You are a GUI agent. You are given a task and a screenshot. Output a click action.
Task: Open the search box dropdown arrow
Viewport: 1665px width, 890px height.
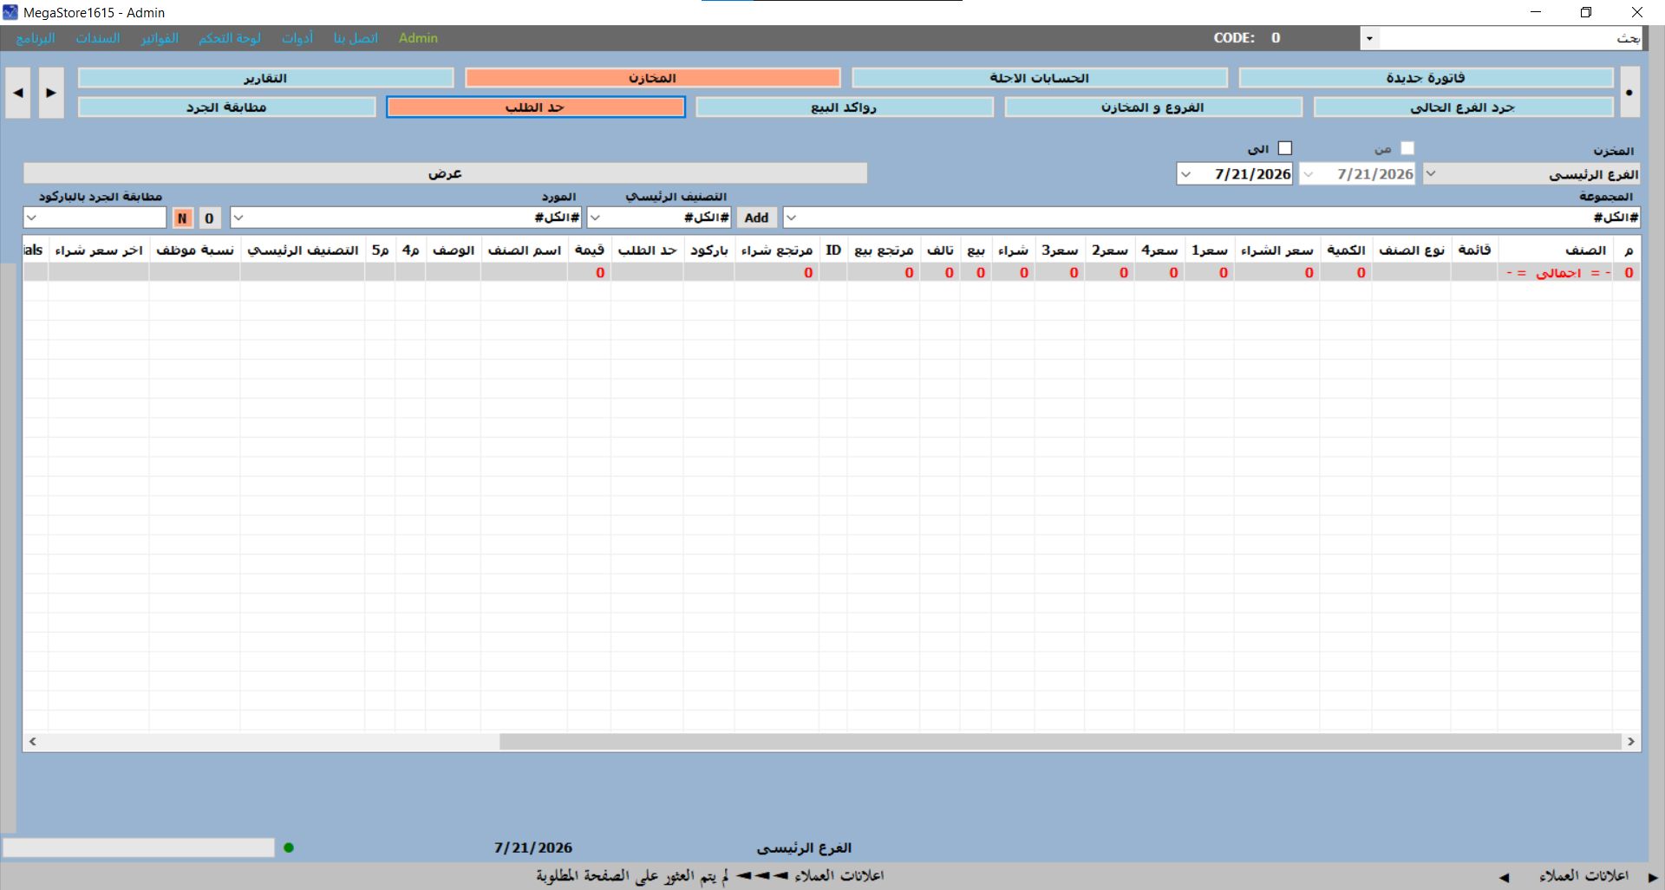(x=1369, y=38)
